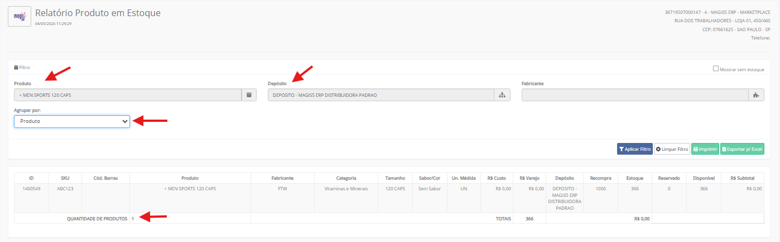Enable the Mostrar sem estoque checkbox
This screenshot has width=780, height=242.
[716, 69]
